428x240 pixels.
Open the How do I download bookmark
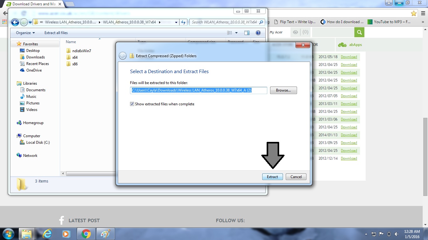click(342, 22)
